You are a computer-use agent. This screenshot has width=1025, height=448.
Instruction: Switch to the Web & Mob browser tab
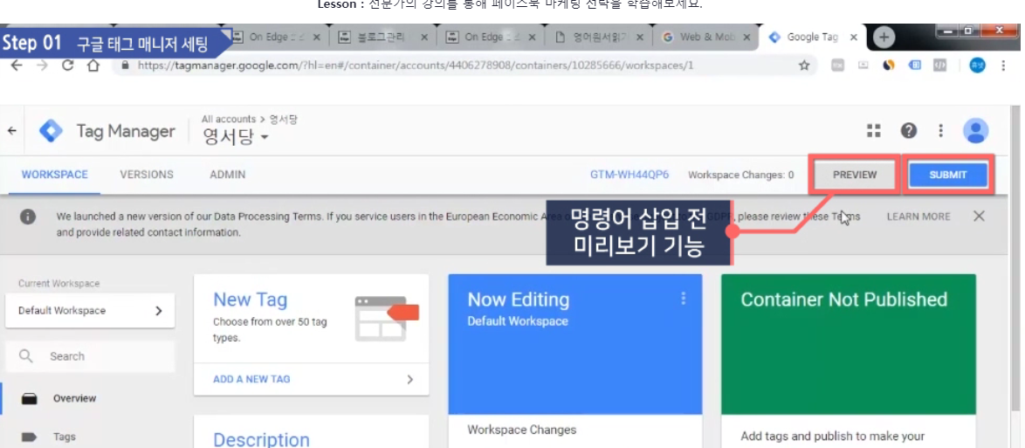click(706, 38)
